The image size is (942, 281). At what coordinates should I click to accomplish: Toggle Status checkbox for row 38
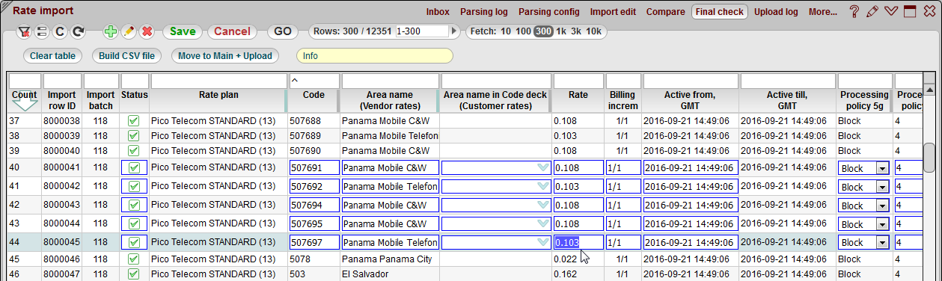pyautogui.click(x=134, y=136)
